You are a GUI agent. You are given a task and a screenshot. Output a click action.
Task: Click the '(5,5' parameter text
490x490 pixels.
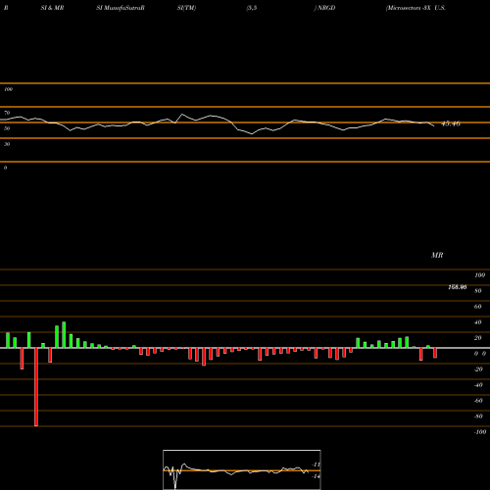coord(252,8)
